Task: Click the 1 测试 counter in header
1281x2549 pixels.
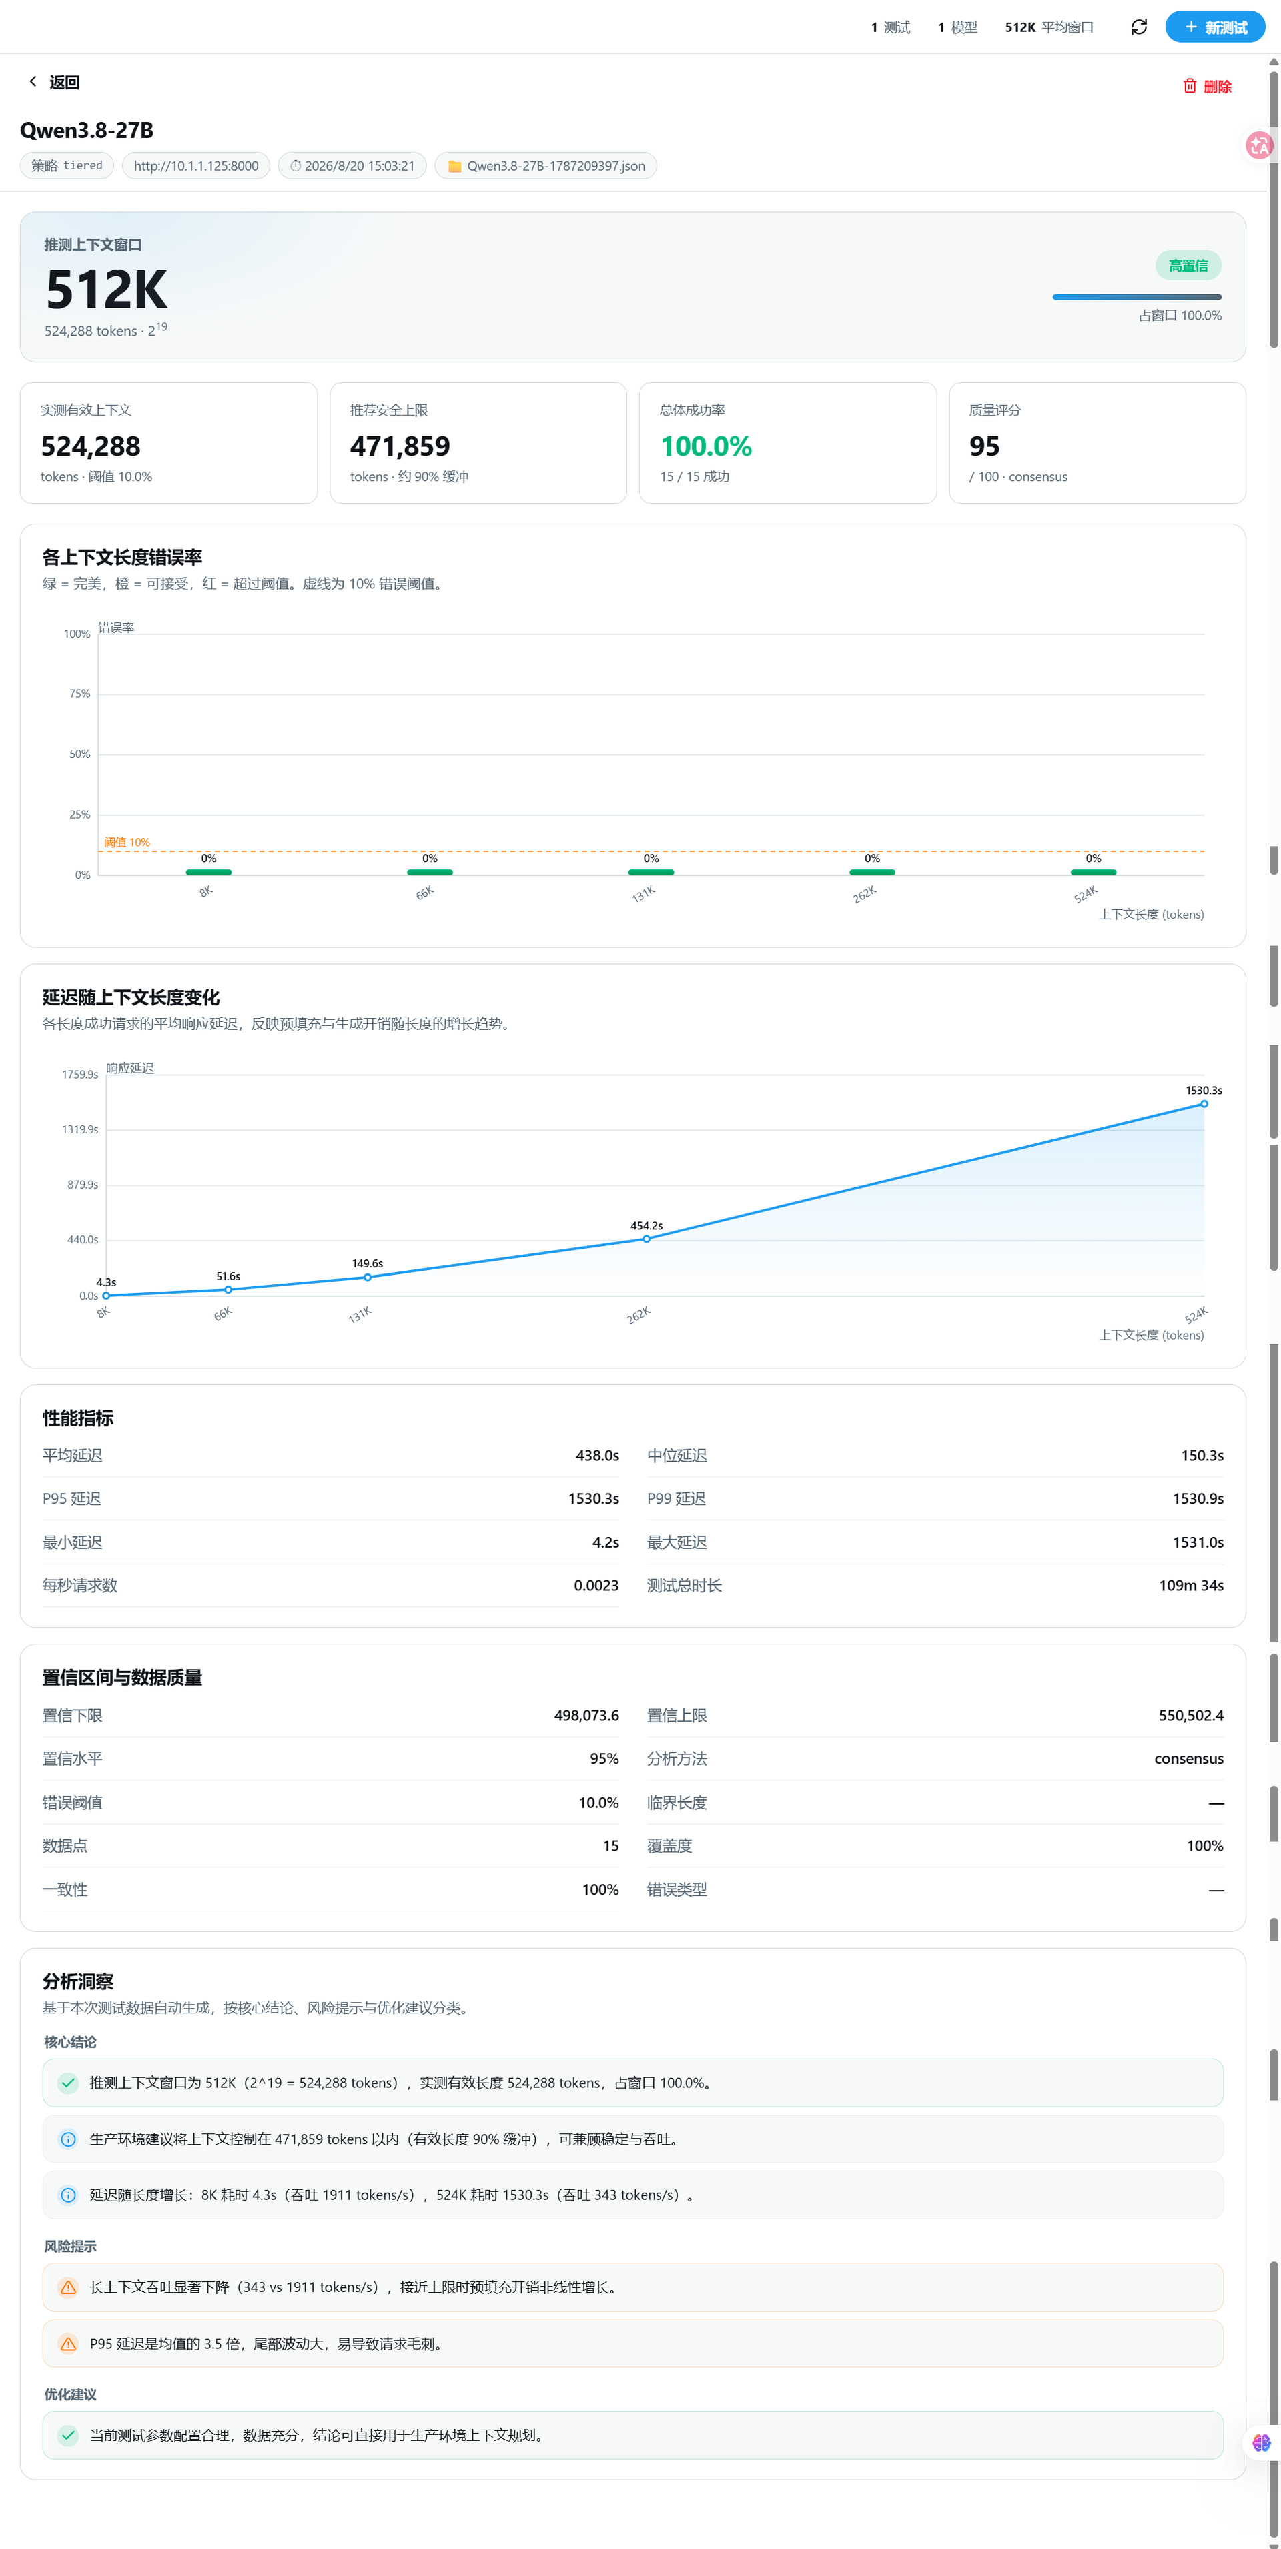Action: pyautogui.click(x=890, y=27)
